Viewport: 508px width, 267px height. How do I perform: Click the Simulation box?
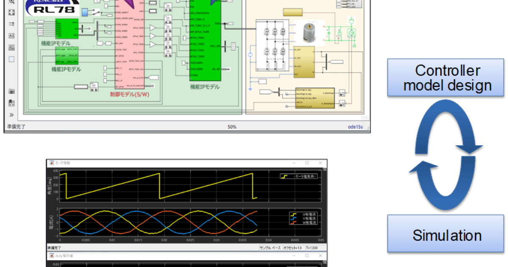point(447,235)
